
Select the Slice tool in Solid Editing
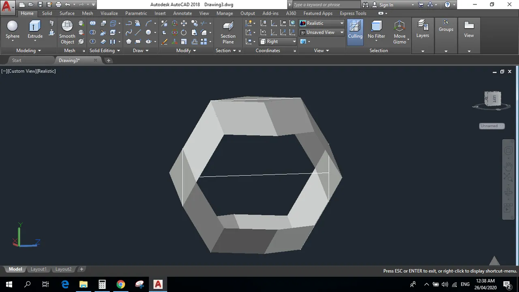click(103, 32)
